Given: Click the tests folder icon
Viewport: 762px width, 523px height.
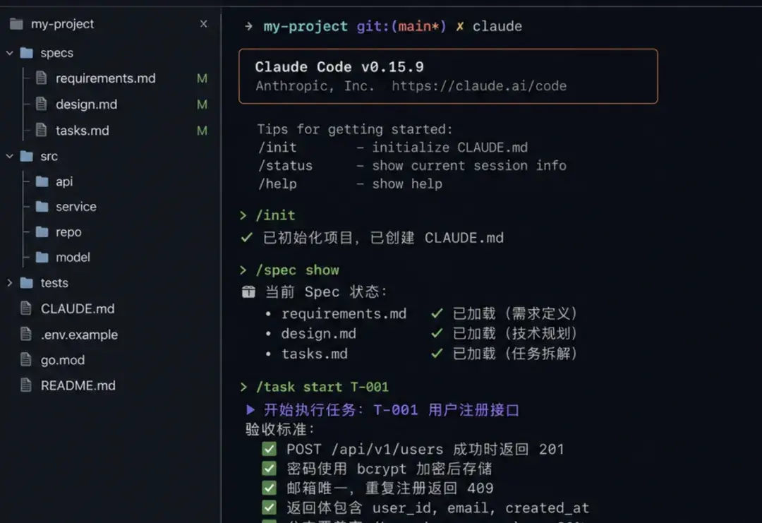Looking at the screenshot, I should [x=26, y=282].
